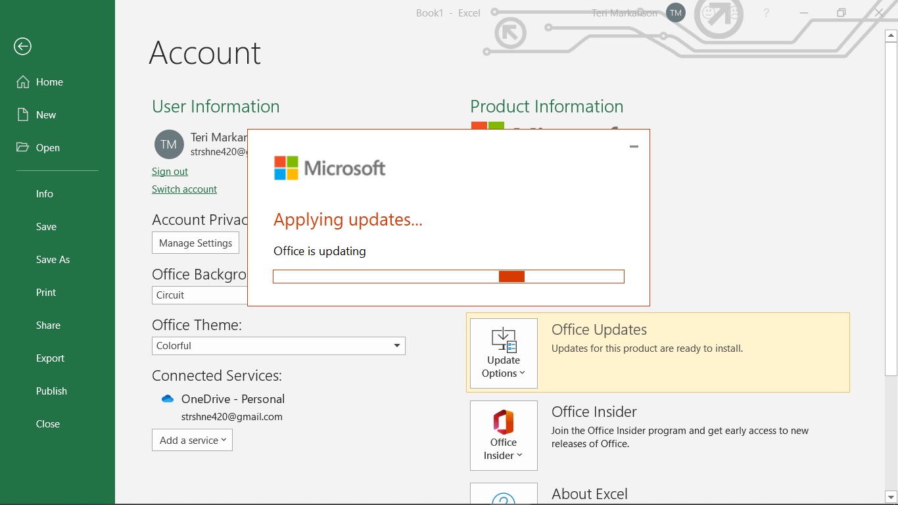Click the Microsoft logo in update dialog

[329, 168]
